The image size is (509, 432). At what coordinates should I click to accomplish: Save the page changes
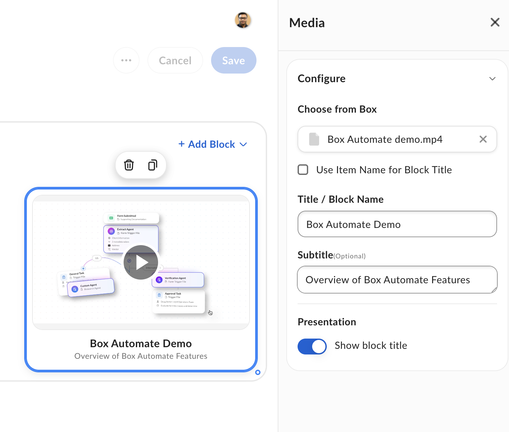pos(234,60)
